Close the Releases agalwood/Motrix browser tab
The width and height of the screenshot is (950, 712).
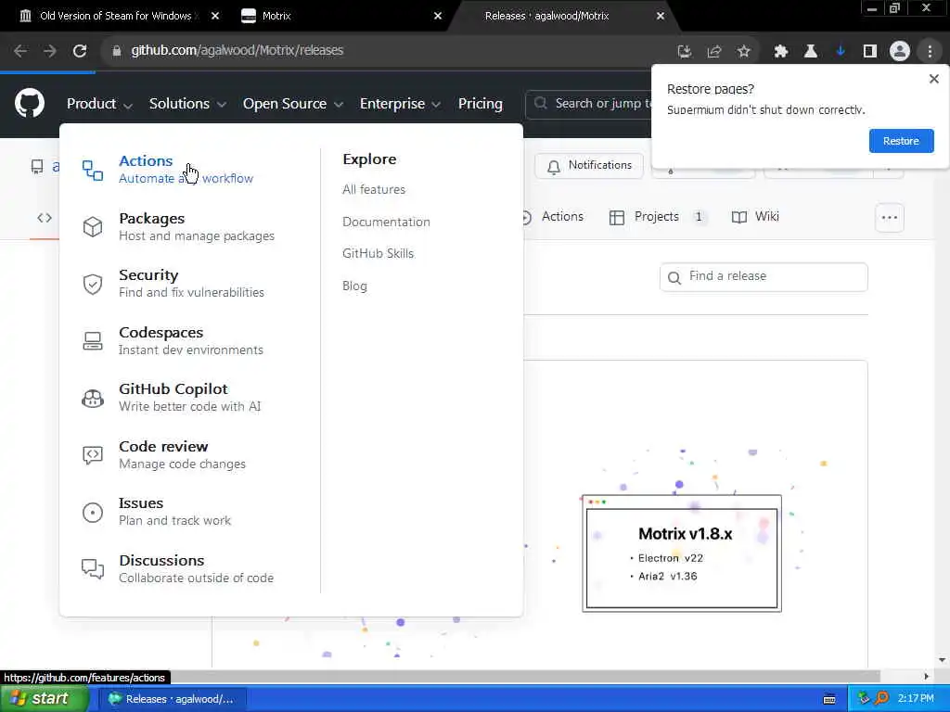point(661,17)
